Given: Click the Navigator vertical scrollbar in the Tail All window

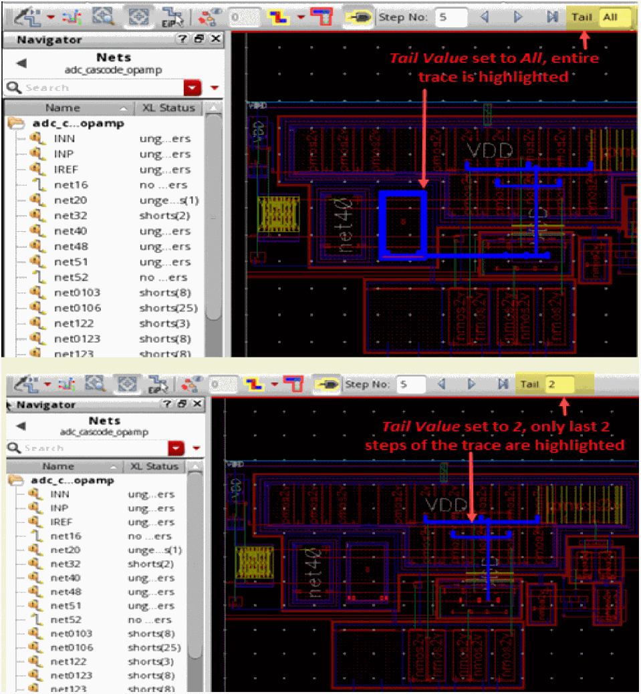Looking at the screenshot, I should point(213,217).
